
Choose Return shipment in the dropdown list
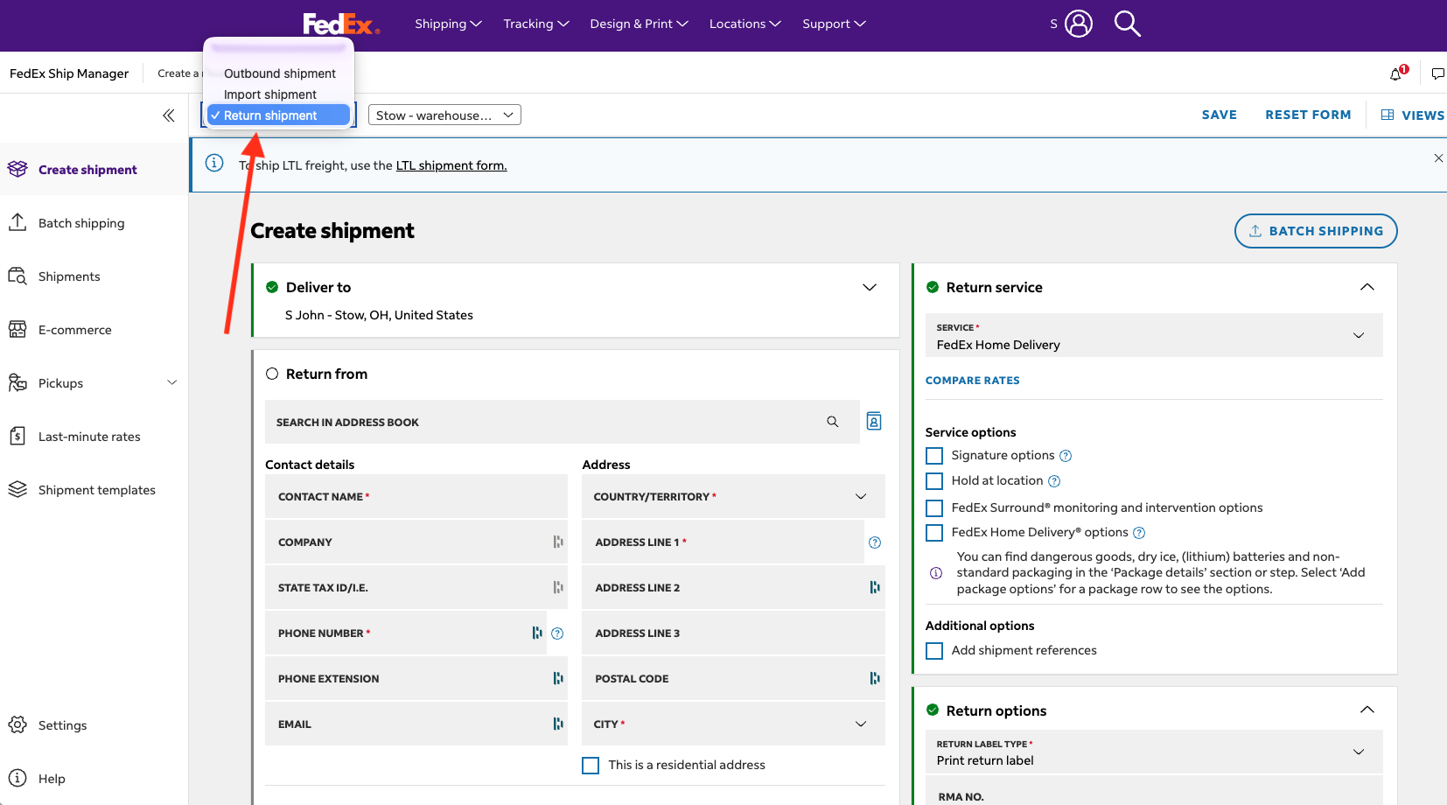[x=279, y=115]
